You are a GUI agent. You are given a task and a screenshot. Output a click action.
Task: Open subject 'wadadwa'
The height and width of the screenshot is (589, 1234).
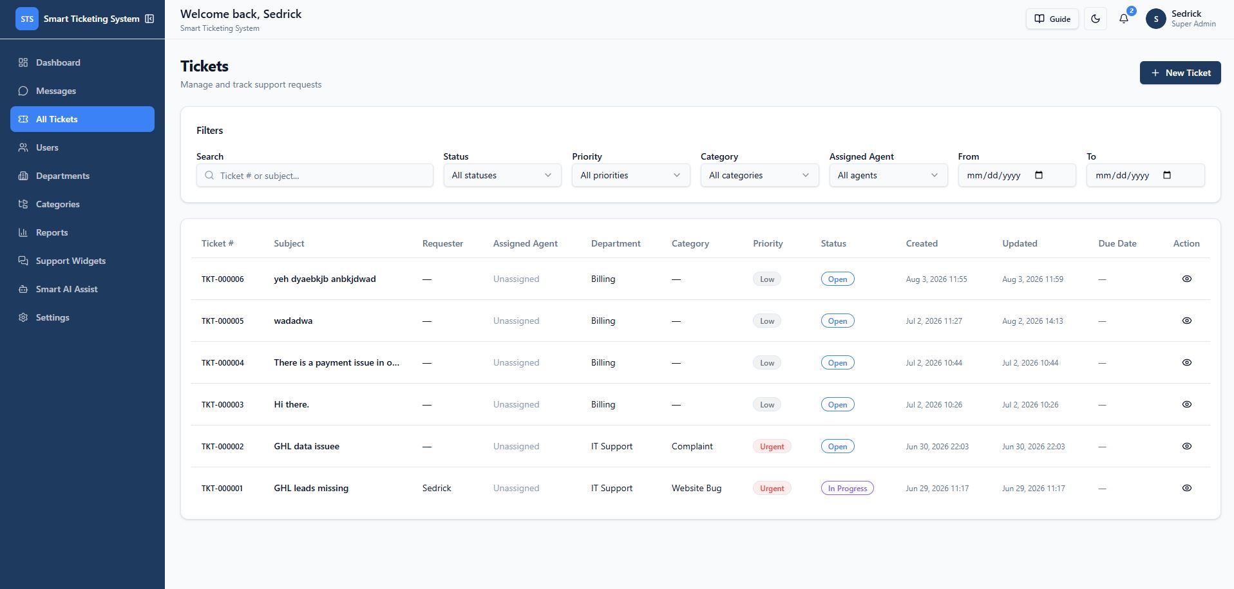pyautogui.click(x=293, y=321)
